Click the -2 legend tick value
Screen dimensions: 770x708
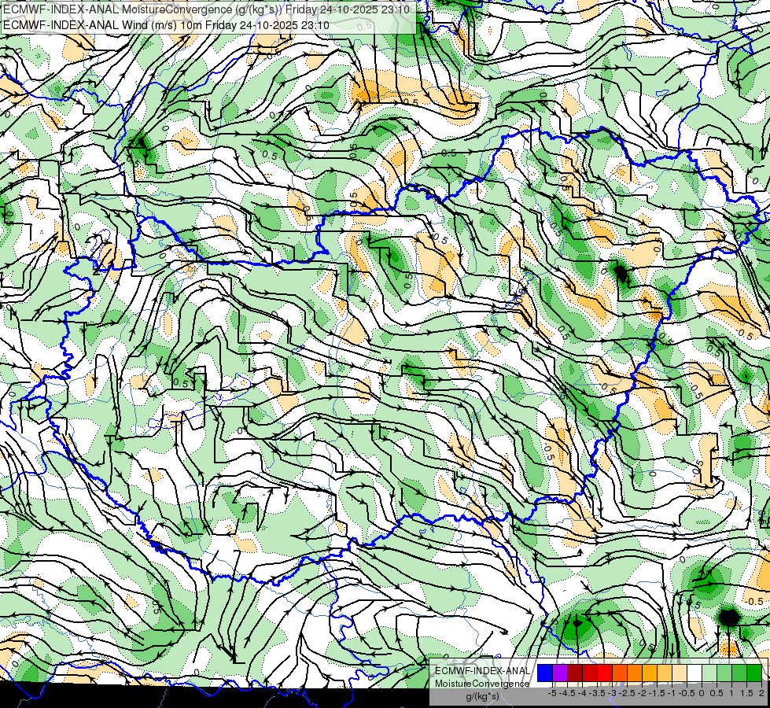(x=643, y=693)
